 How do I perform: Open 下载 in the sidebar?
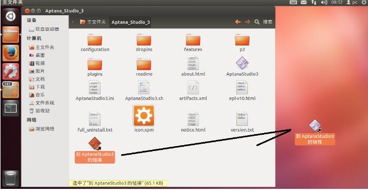coord(37,87)
